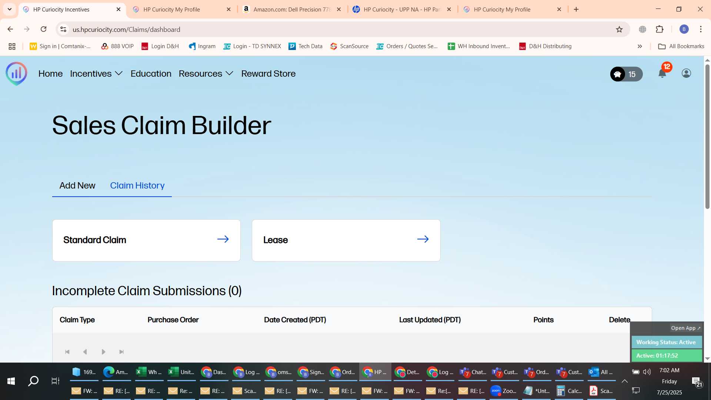Click the clock showing 7:02 AM
The image size is (711, 400).
point(669,370)
